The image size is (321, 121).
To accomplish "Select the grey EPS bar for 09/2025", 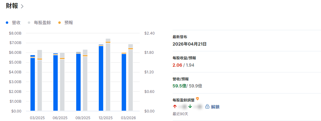I will [85, 80].
